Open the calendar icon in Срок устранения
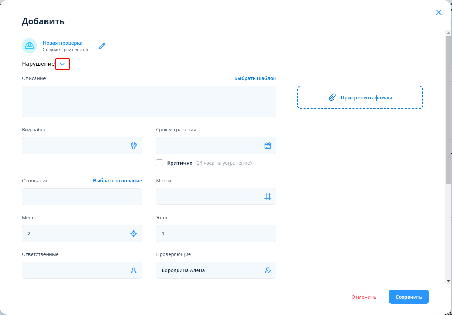Viewport: 452px width, 315px height. [268, 146]
